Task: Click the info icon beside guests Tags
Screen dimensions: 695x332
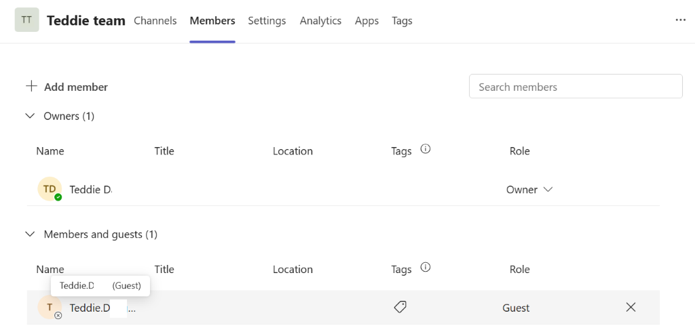Action: (426, 268)
